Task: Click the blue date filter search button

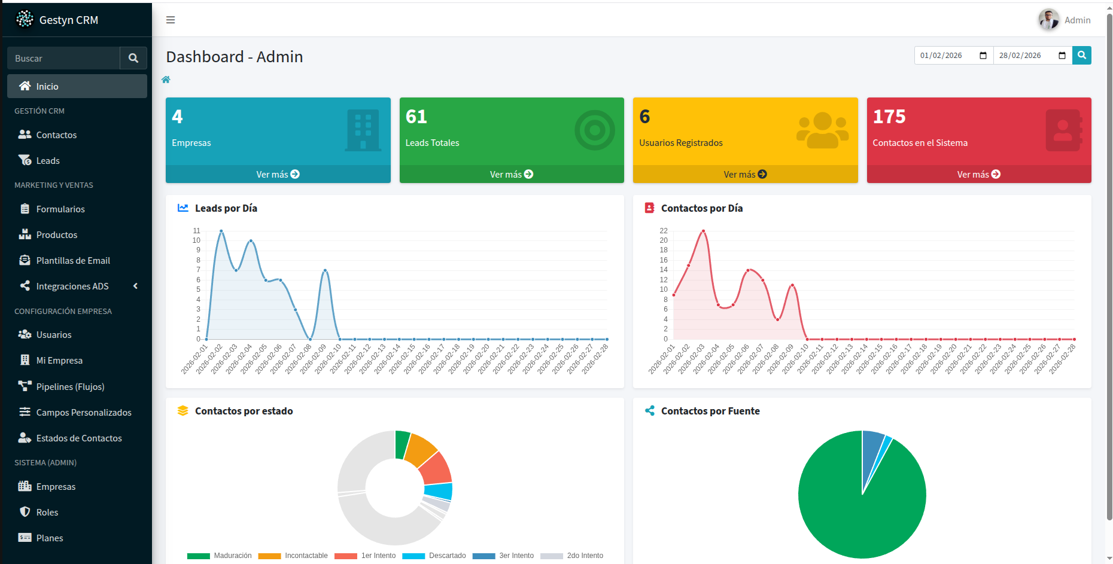Action: (1081, 55)
